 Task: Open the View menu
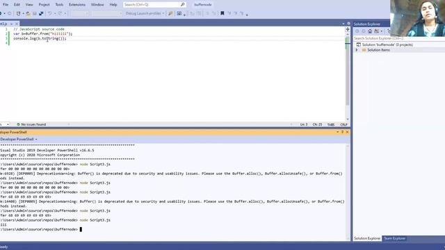[29, 5]
